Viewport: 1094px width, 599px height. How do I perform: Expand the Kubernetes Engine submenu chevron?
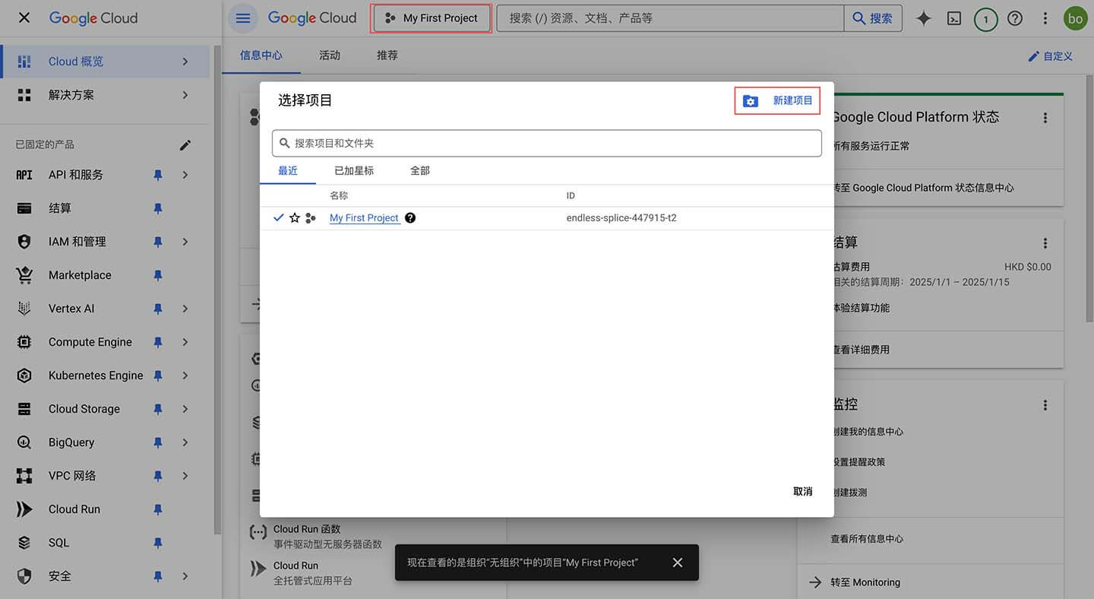click(185, 376)
